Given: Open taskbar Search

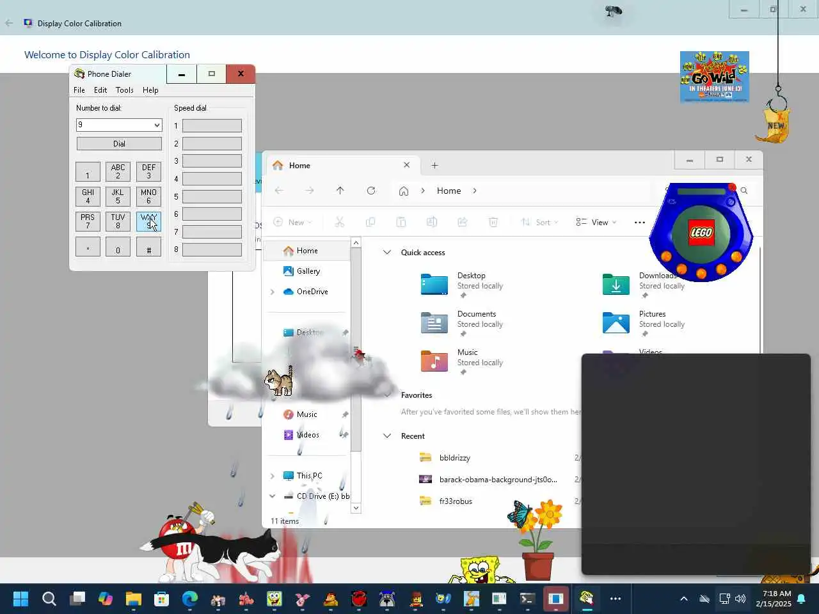Looking at the screenshot, I should 49,599.
